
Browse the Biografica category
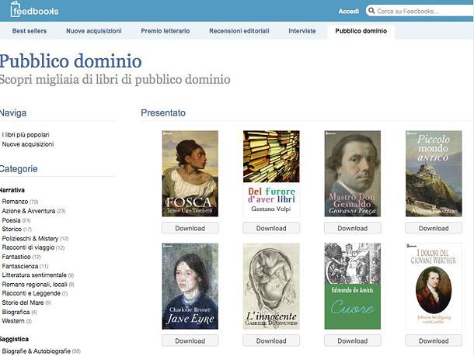pyautogui.click(x=16, y=312)
